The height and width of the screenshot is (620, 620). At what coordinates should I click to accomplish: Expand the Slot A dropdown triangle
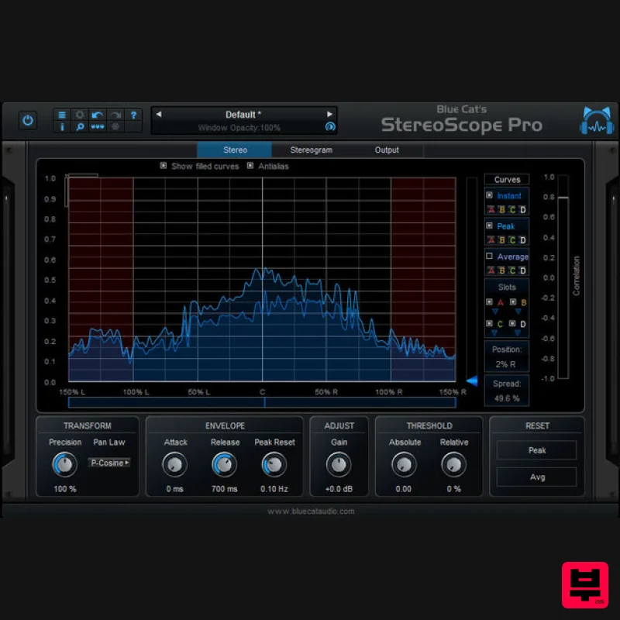494,312
